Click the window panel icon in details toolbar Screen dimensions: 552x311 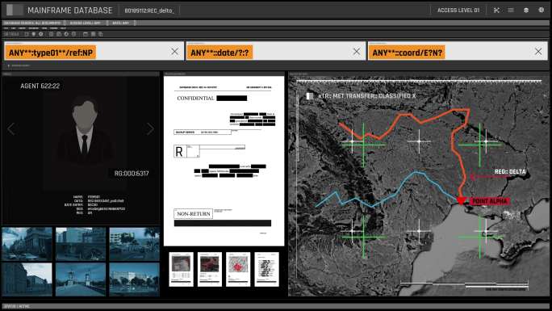pyautogui.click(x=86, y=34)
